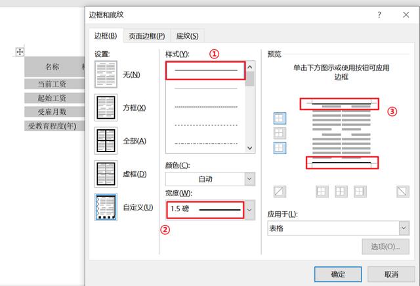The width and height of the screenshot is (420, 286).
Task: Choose the fine dotted line style
Action: pyautogui.click(x=205, y=107)
